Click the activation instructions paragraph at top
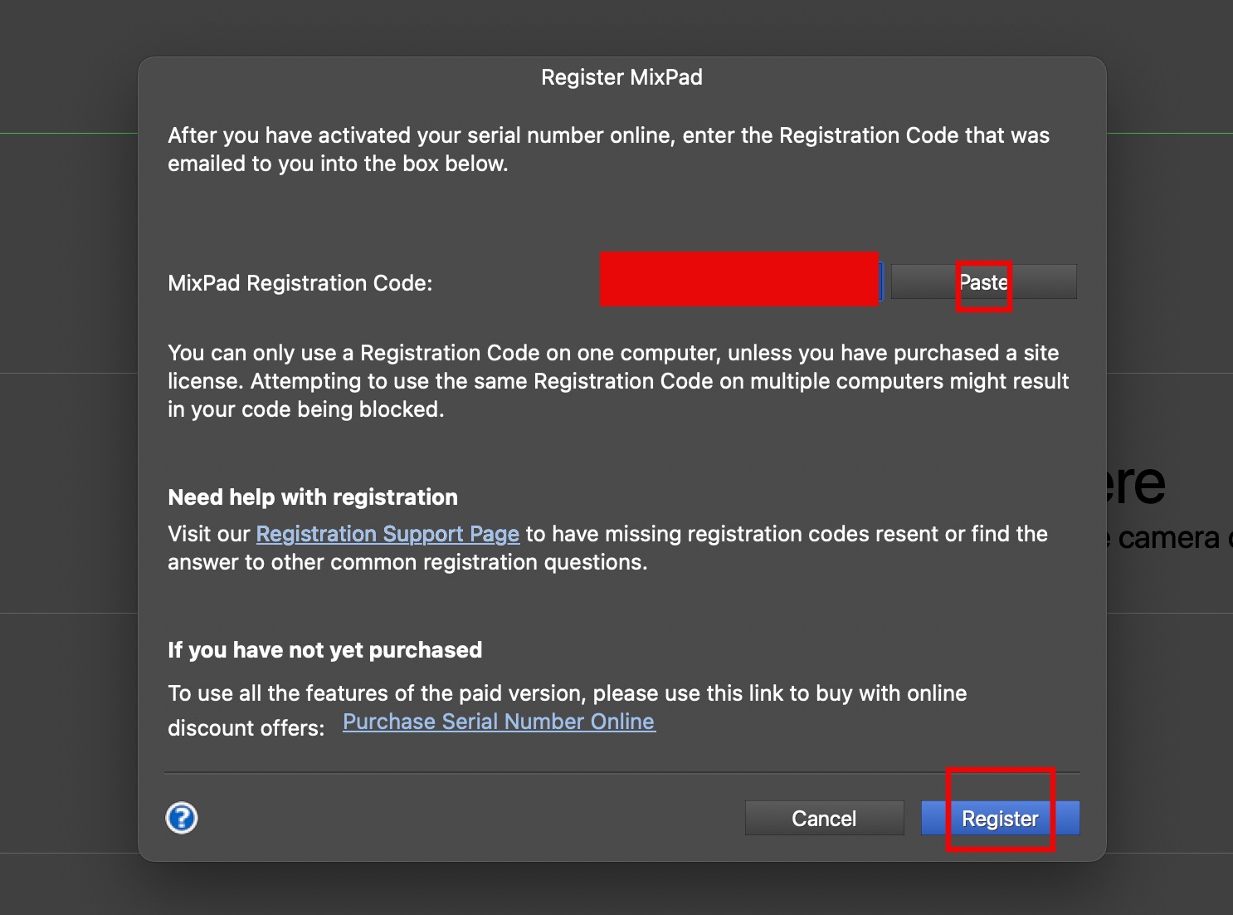Viewport: 1233px width, 915px height. [x=608, y=149]
